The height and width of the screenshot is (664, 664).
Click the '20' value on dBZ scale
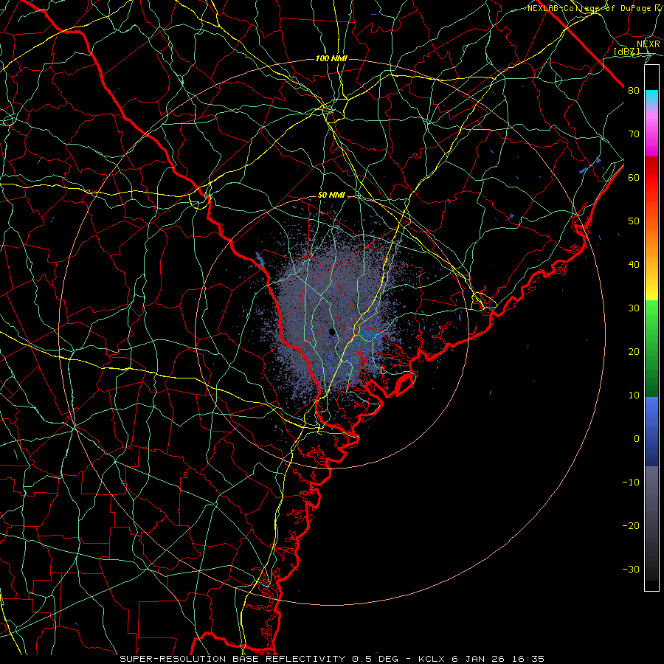[634, 352]
